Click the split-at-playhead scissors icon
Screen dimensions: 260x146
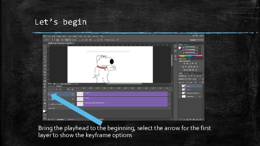point(69,89)
